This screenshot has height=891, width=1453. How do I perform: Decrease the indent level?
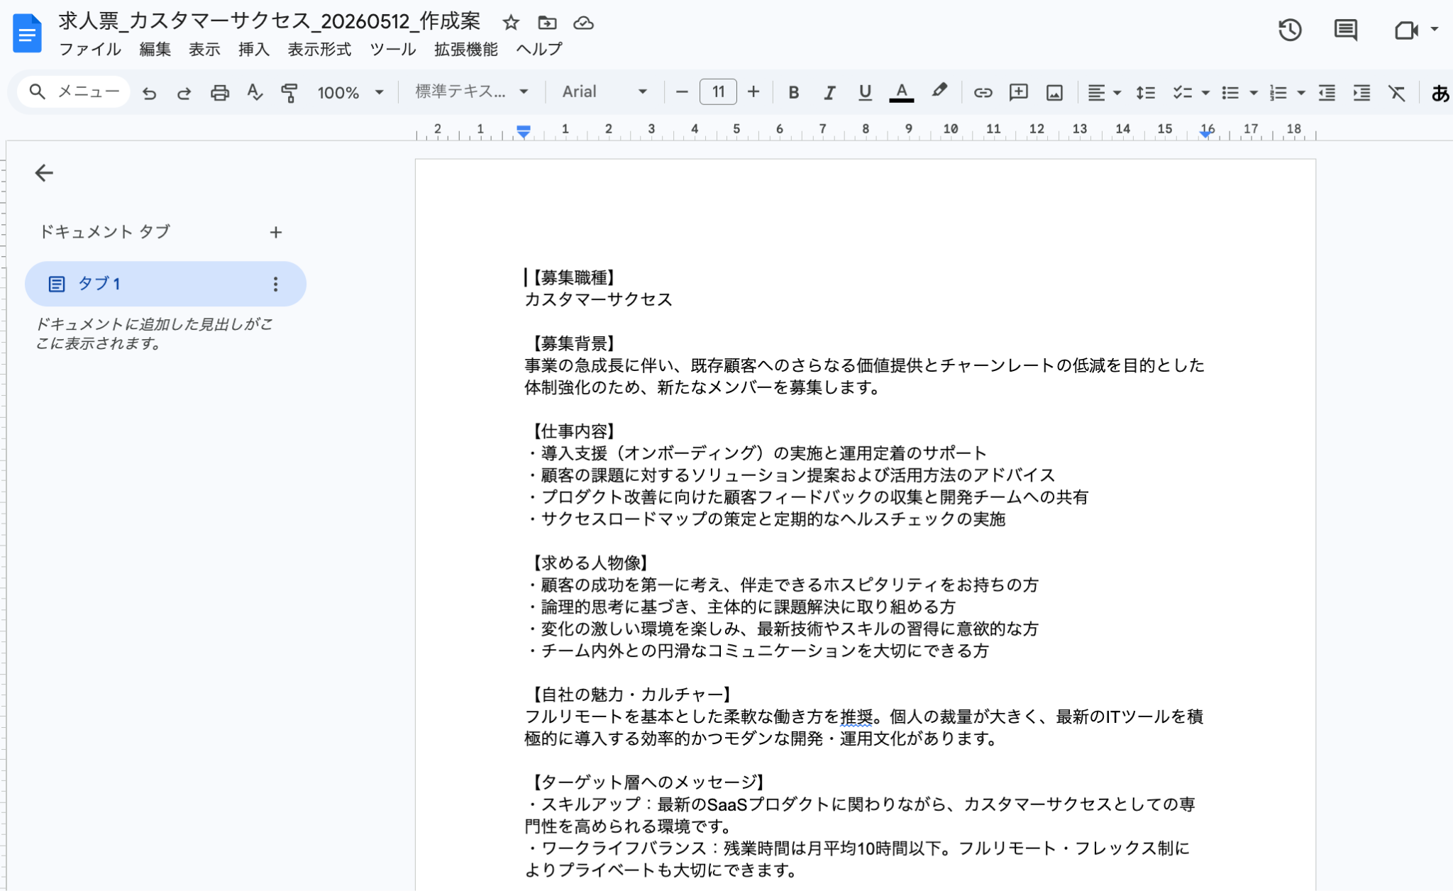[1327, 92]
